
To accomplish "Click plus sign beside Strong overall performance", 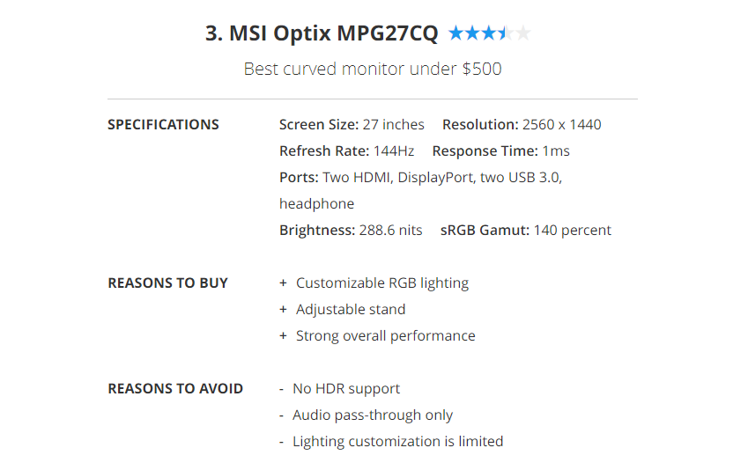I will tap(283, 336).
